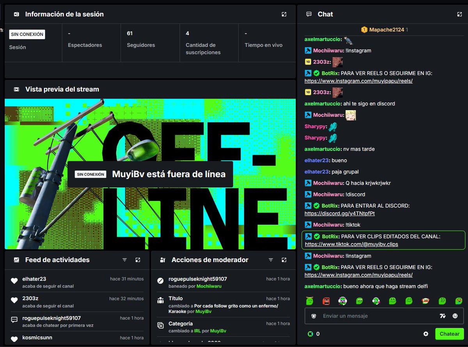Click axelmartuccio on 'ahi te sigo en discord'

(x=323, y=104)
